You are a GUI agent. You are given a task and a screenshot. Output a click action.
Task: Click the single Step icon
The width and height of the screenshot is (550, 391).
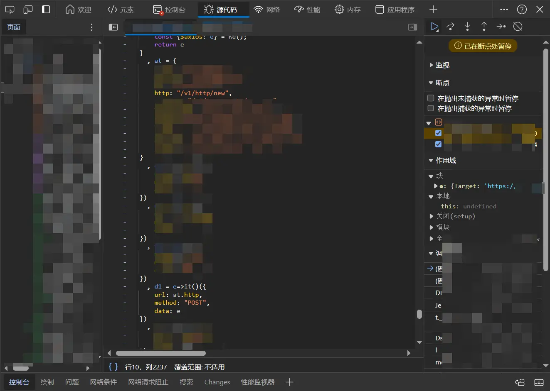click(x=501, y=27)
